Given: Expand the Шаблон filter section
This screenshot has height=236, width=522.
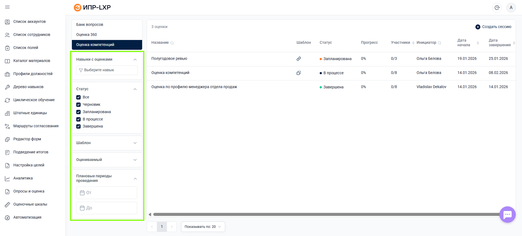Looking at the screenshot, I should (x=107, y=143).
